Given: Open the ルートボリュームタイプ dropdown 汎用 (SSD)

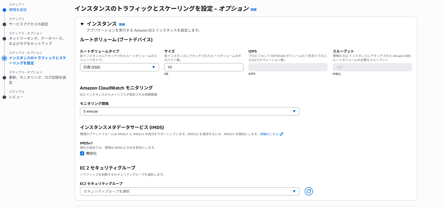Looking at the screenshot, I should point(120,67).
